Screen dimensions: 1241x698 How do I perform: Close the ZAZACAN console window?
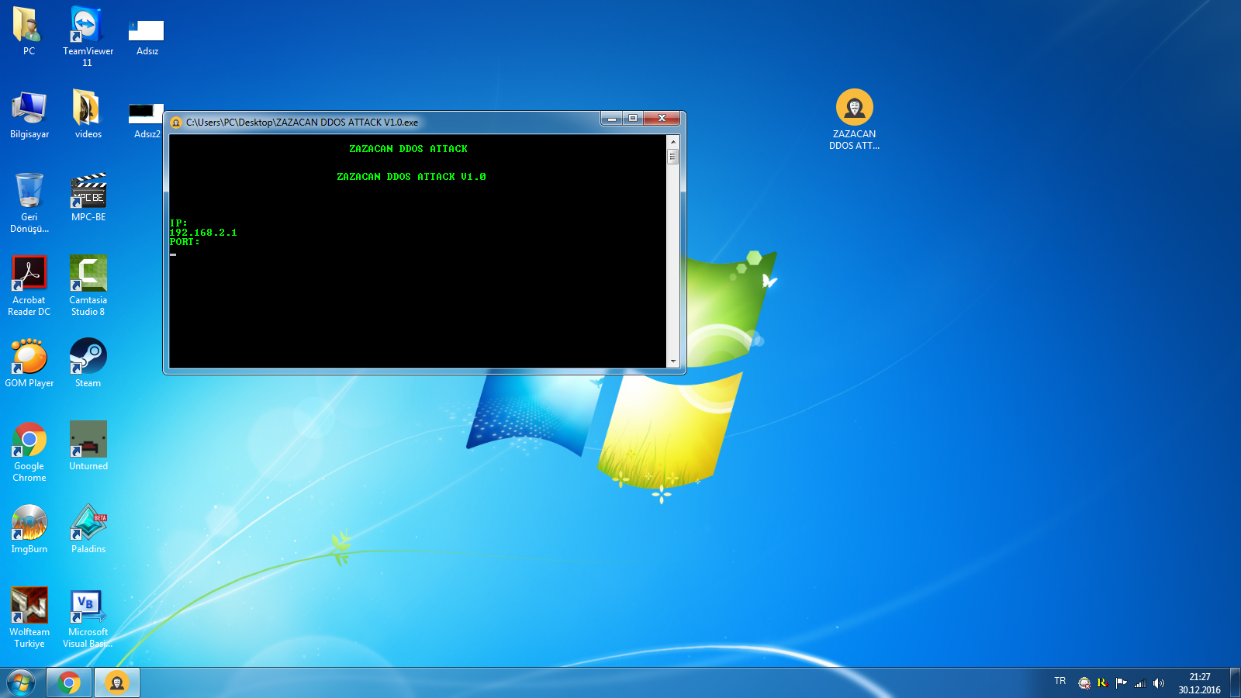662,118
